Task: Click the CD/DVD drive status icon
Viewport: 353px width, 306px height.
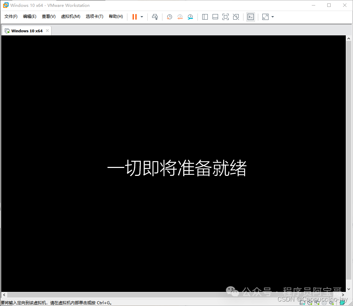Action: pyautogui.click(x=310, y=303)
